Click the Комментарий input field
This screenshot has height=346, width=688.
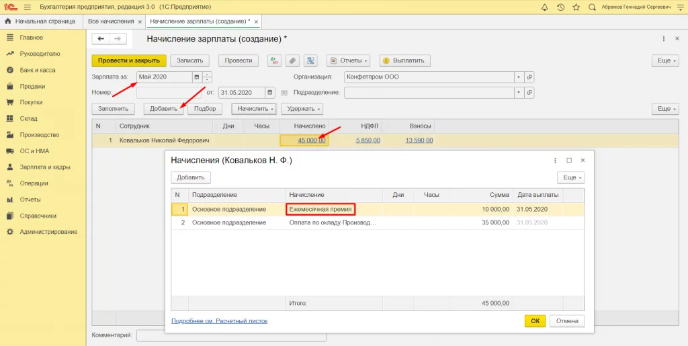(231, 335)
